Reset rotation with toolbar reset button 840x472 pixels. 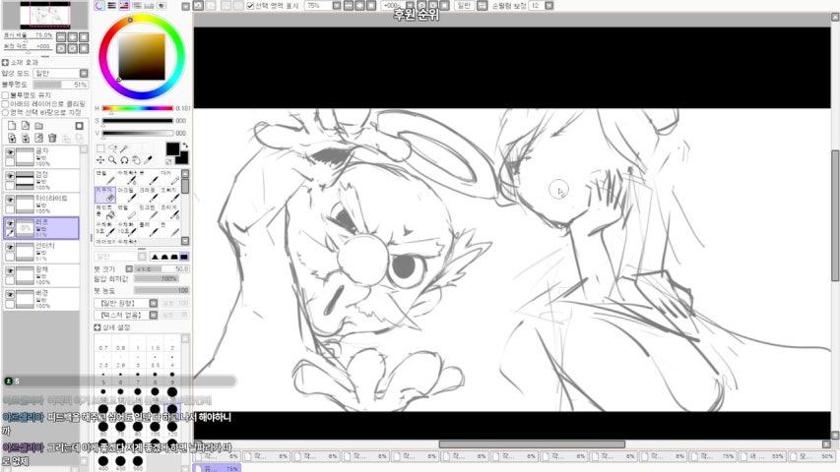point(444,5)
